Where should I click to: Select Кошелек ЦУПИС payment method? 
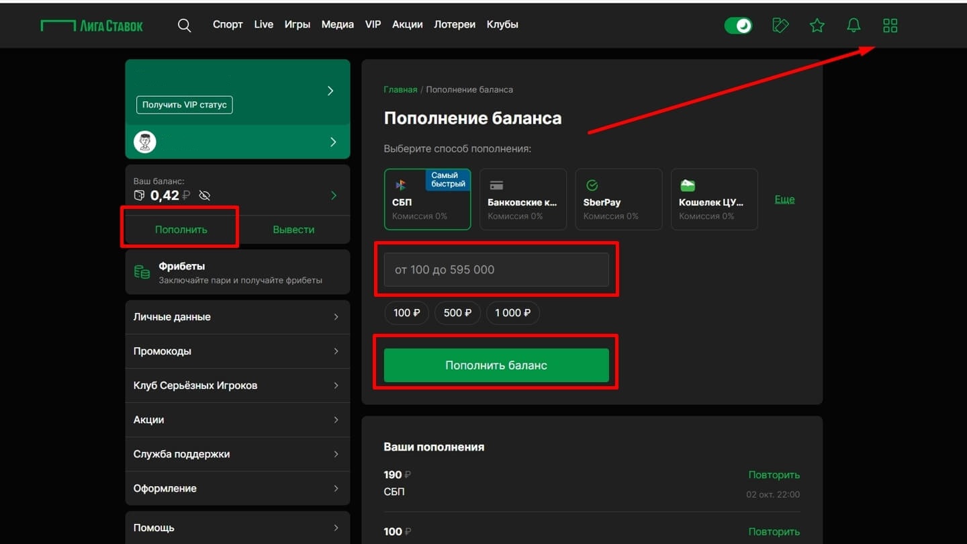[715, 199]
